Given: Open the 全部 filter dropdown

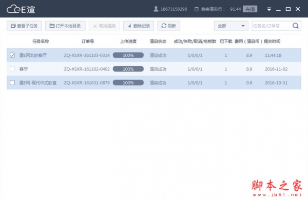Looking at the screenshot, I should click(x=231, y=26).
